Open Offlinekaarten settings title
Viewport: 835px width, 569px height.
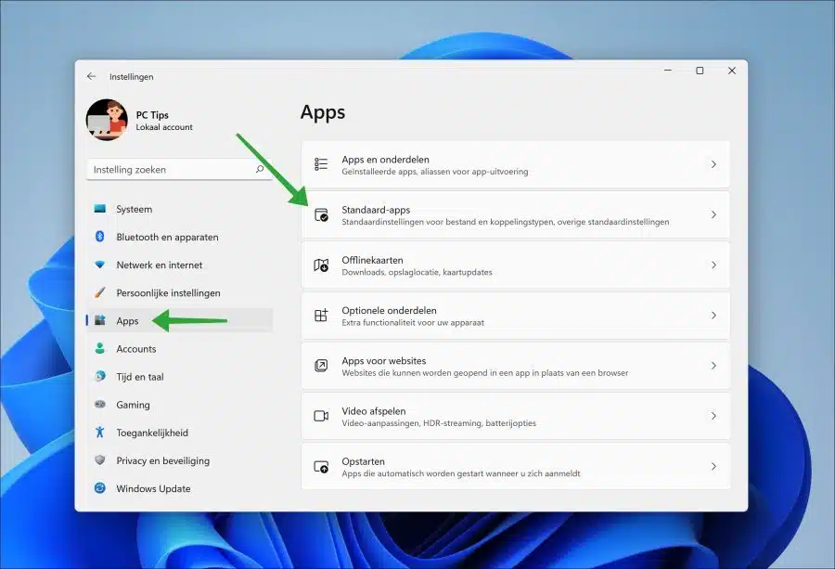[372, 260]
